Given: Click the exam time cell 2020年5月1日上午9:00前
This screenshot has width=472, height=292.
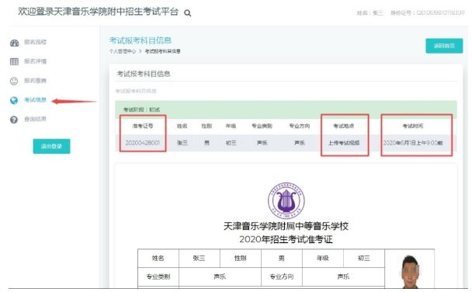Looking at the screenshot, I should 413,143.
